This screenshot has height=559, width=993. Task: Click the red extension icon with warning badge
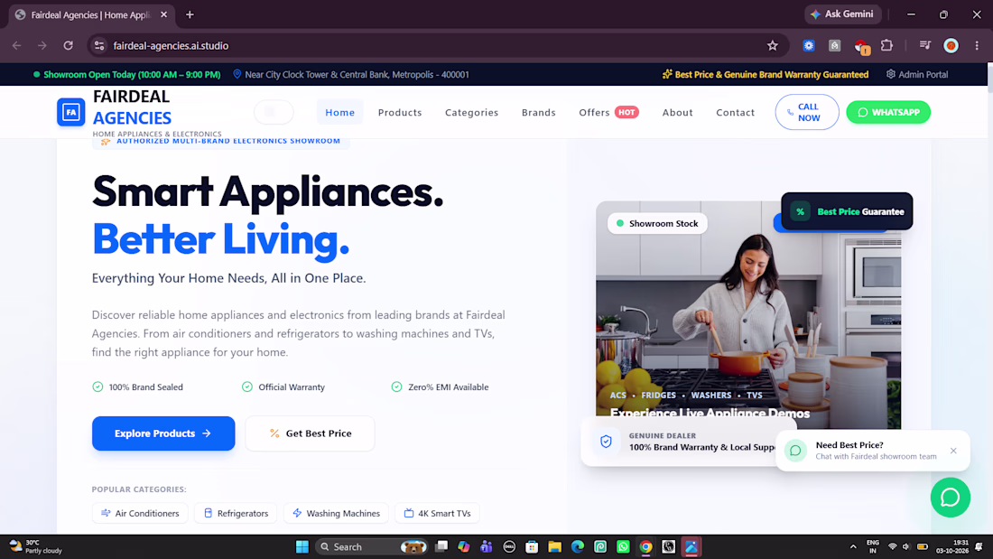[x=860, y=46]
